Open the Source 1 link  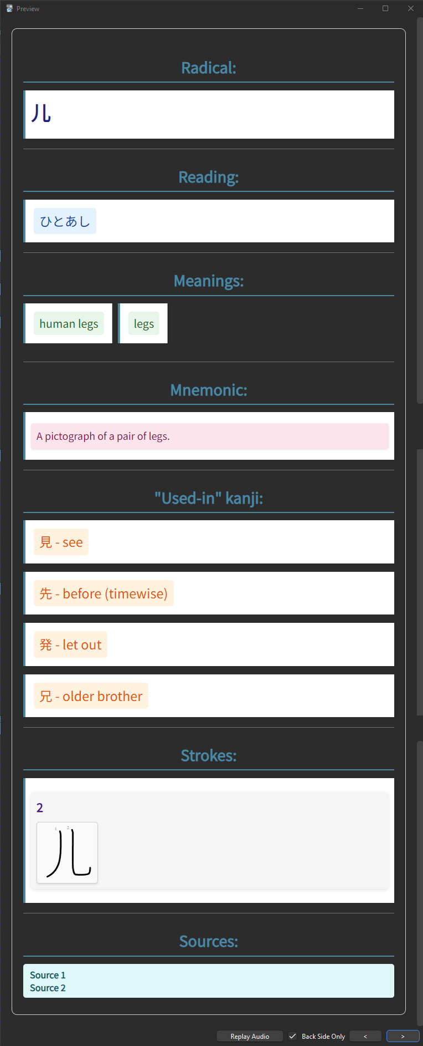tap(48, 975)
